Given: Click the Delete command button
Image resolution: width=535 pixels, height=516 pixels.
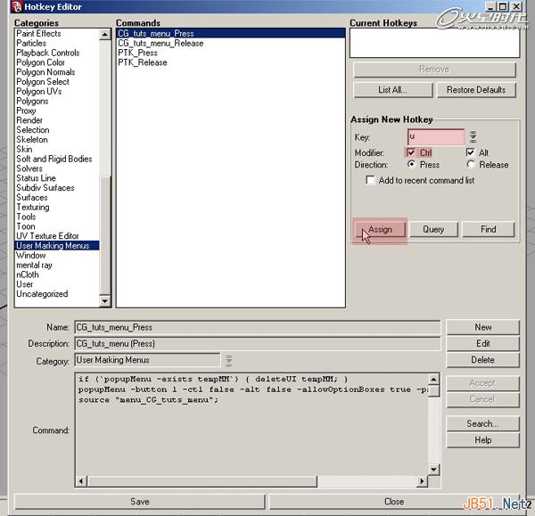Looking at the screenshot, I should 482,360.
